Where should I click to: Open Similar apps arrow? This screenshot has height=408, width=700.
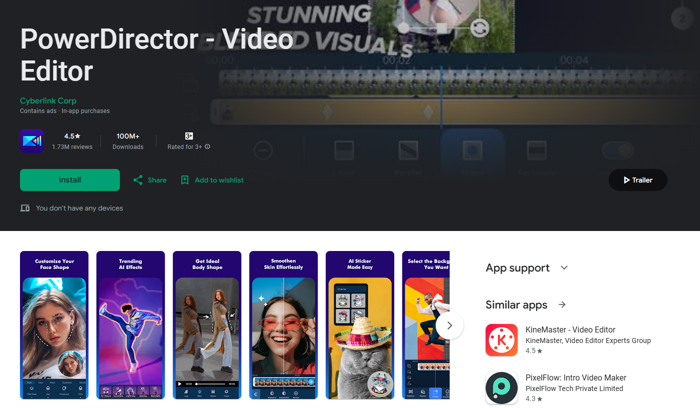click(x=562, y=304)
